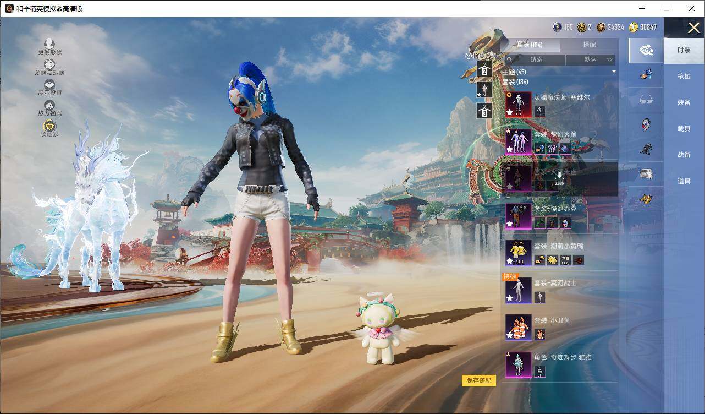Toggle favorite star on 套装-小丑鱼

click(x=510, y=335)
